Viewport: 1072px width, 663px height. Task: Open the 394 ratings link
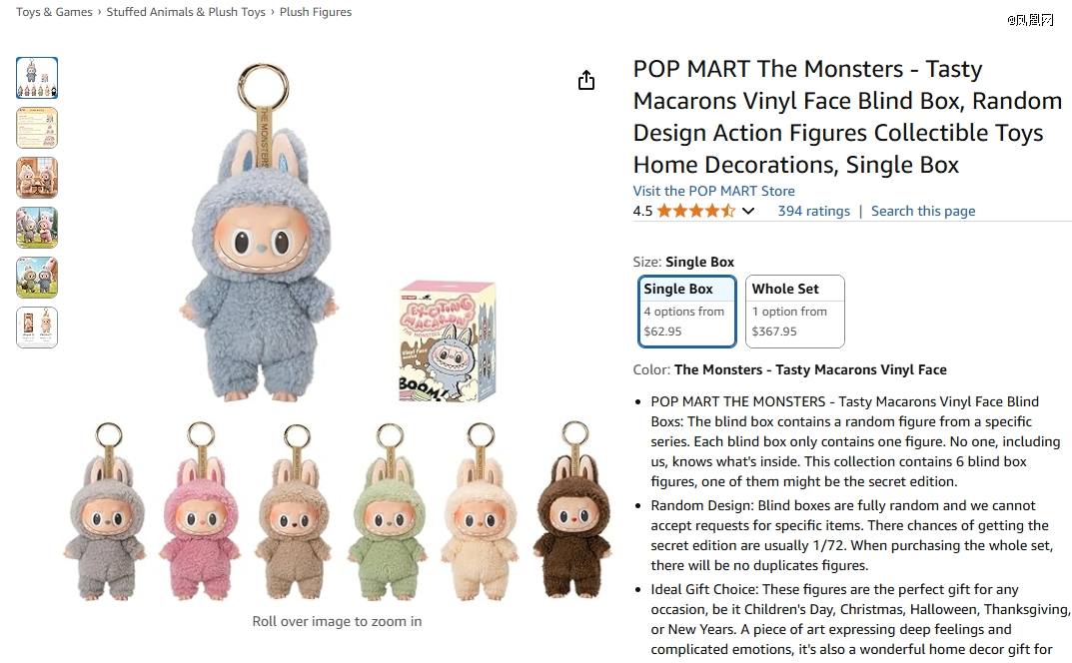[x=813, y=211]
